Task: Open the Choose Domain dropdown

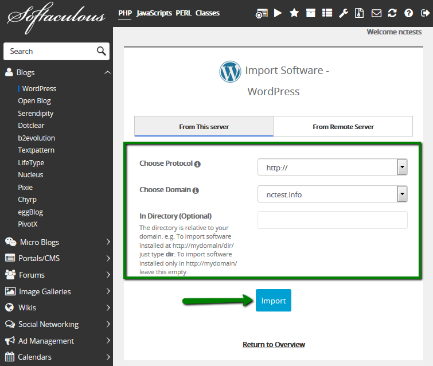Action: pyautogui.click(x=332, y=194)
